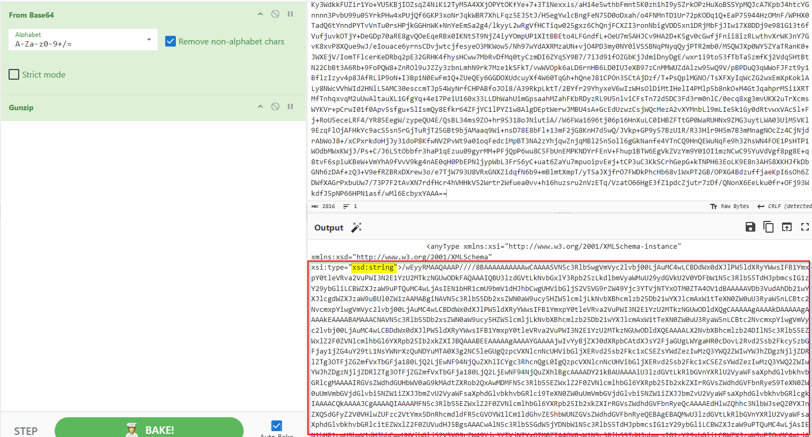This screenshot has height=437, width=812.
Task: Save output to file
Action: (x=751, y=227)
